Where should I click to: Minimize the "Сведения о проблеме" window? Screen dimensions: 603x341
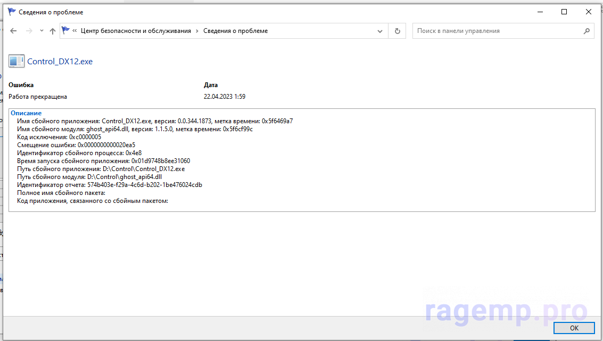(x=540, y=12)
